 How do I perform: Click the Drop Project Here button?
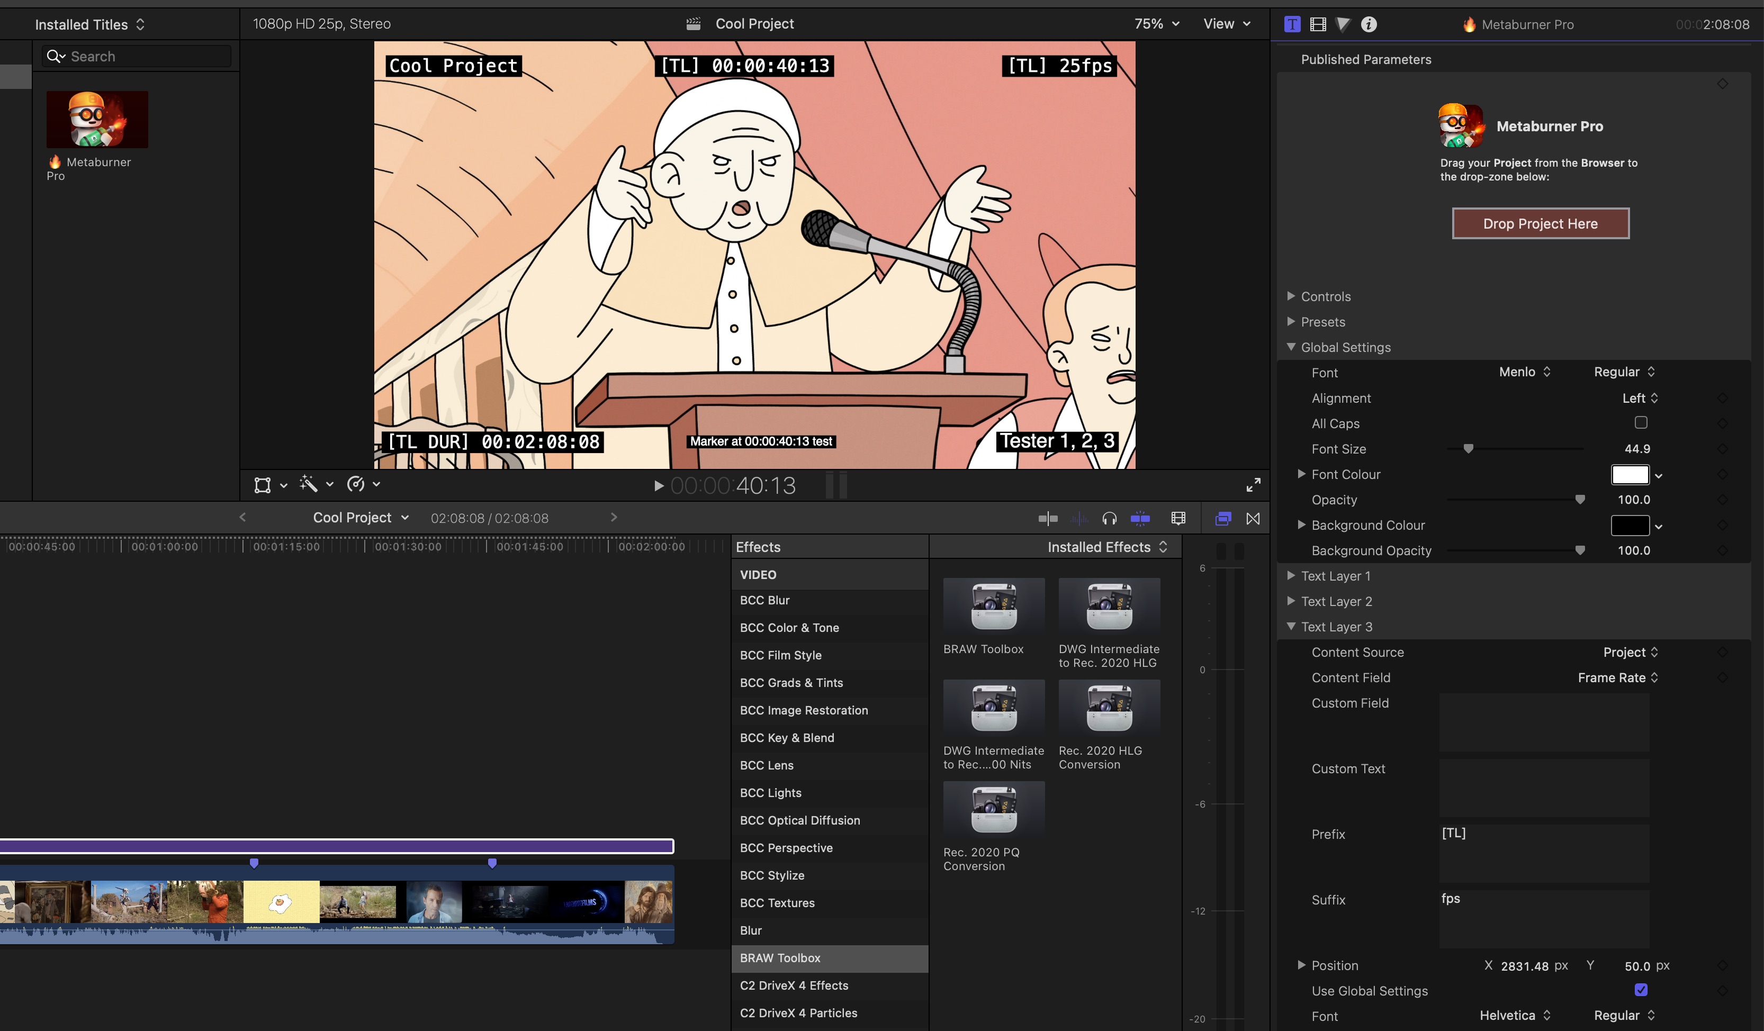[x=1540, y=224]
